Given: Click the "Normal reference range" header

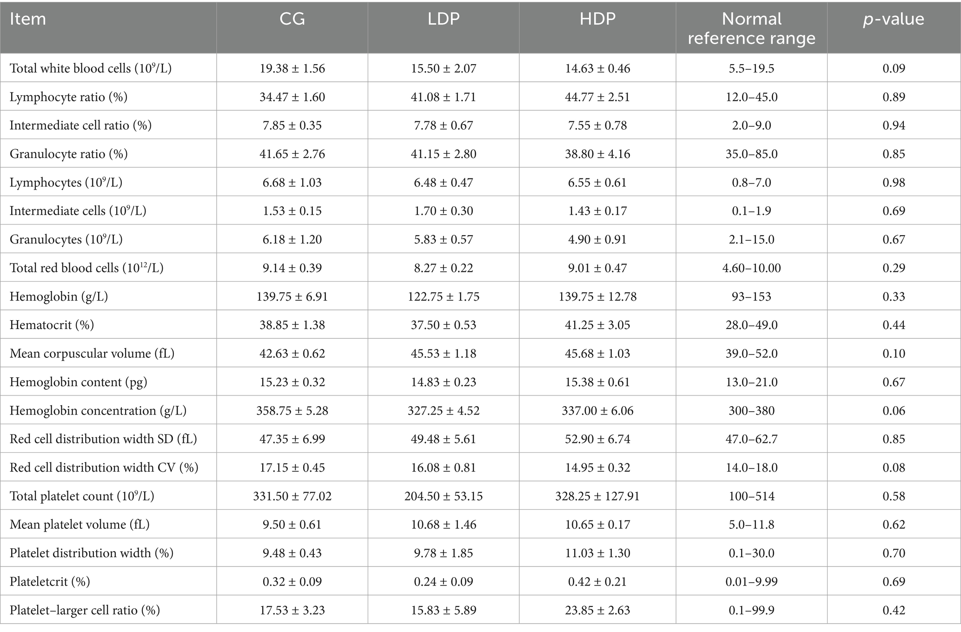Looking at the screenshot, I should coord(751,28).
